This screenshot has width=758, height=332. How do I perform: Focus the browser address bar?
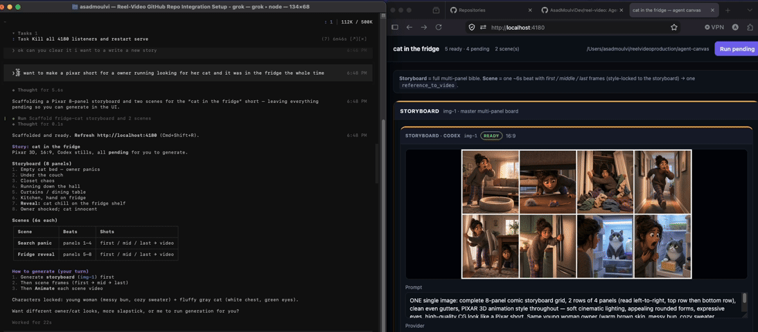click(573, 28)
